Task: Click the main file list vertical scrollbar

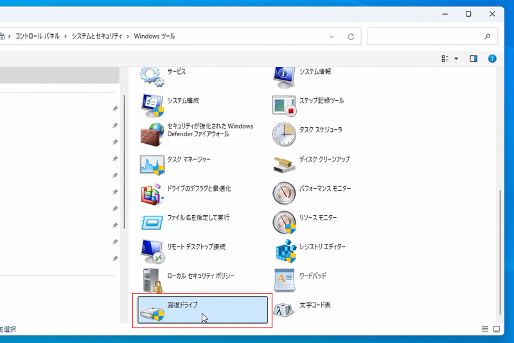Action: coord(500,252)
